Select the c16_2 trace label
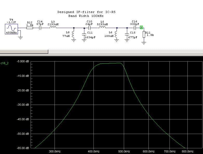The height and width of the screenshot is (154, 203). (x=4, y=63)
